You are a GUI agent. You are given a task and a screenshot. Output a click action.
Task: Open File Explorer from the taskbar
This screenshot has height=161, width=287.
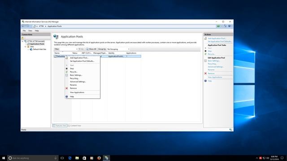[77, 158]
